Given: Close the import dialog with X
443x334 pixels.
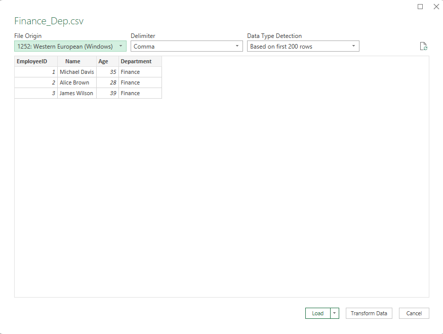Looking at the screenshot, I should pos(436,7).
